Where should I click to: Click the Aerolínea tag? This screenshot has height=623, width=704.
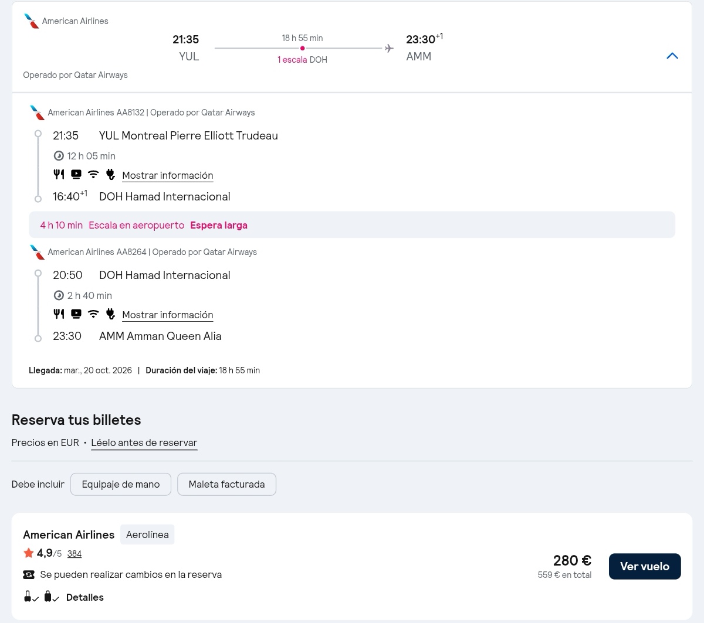point(147,535)
